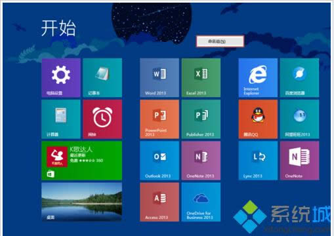
Task: Open Lync 2013 tile
Action: click(x=258, y=161)
